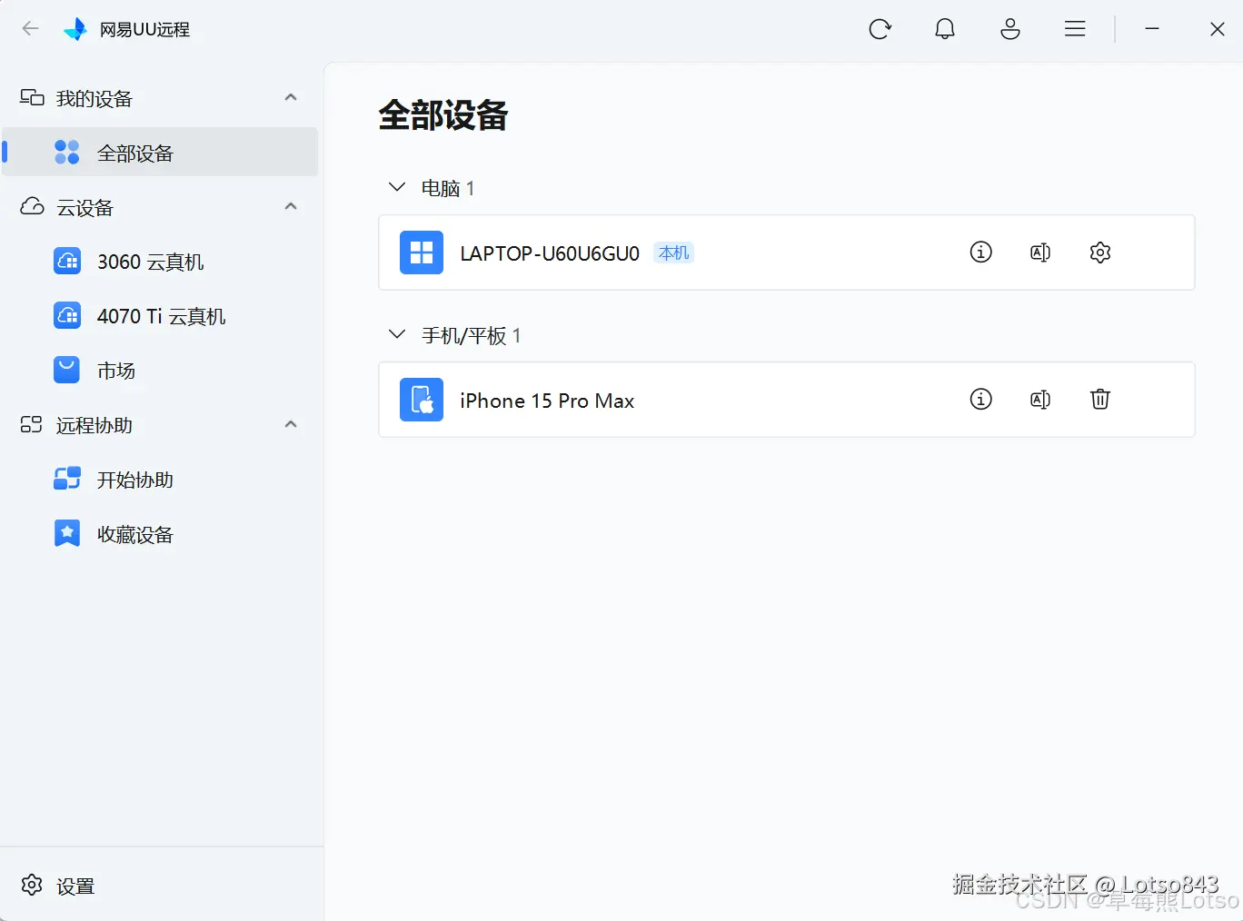Minimize the 网易UU远程 window

pos(1152,29)
